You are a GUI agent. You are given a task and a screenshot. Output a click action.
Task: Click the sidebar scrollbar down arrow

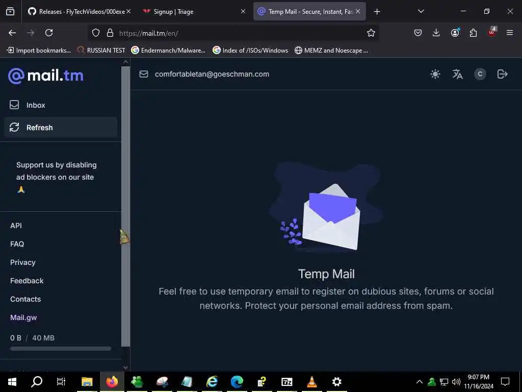point(125,367)
